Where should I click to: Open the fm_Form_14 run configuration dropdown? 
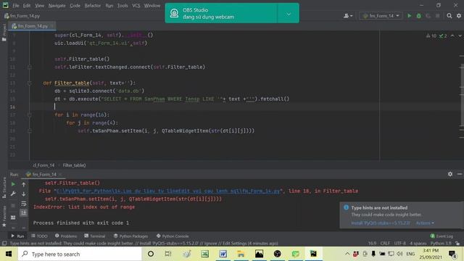(x=381, y=16)
